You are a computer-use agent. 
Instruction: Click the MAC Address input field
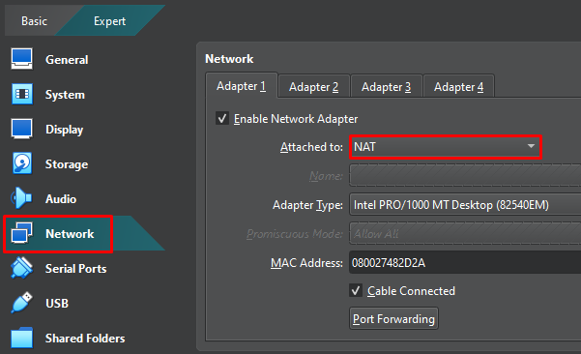[x=465, y=262]
